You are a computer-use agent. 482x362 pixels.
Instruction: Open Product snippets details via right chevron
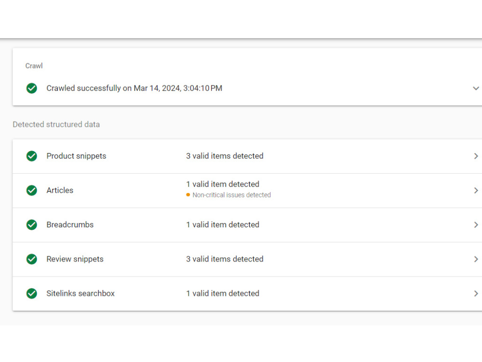click(476, 156)
